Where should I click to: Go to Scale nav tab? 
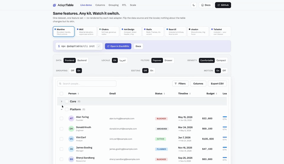point(133,5)
